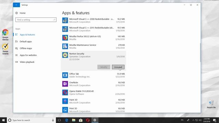Click the greyed Modify button
219x123 pixels.
[104, 67]
